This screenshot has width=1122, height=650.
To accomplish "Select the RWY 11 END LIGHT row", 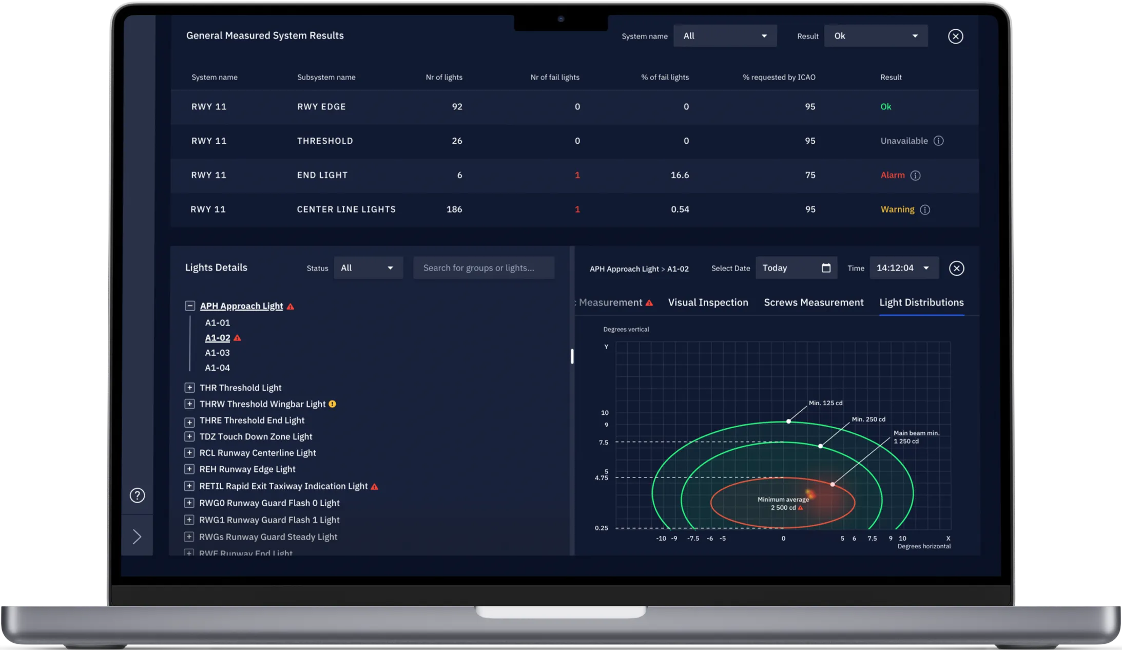I will click(x=574, y=175).
